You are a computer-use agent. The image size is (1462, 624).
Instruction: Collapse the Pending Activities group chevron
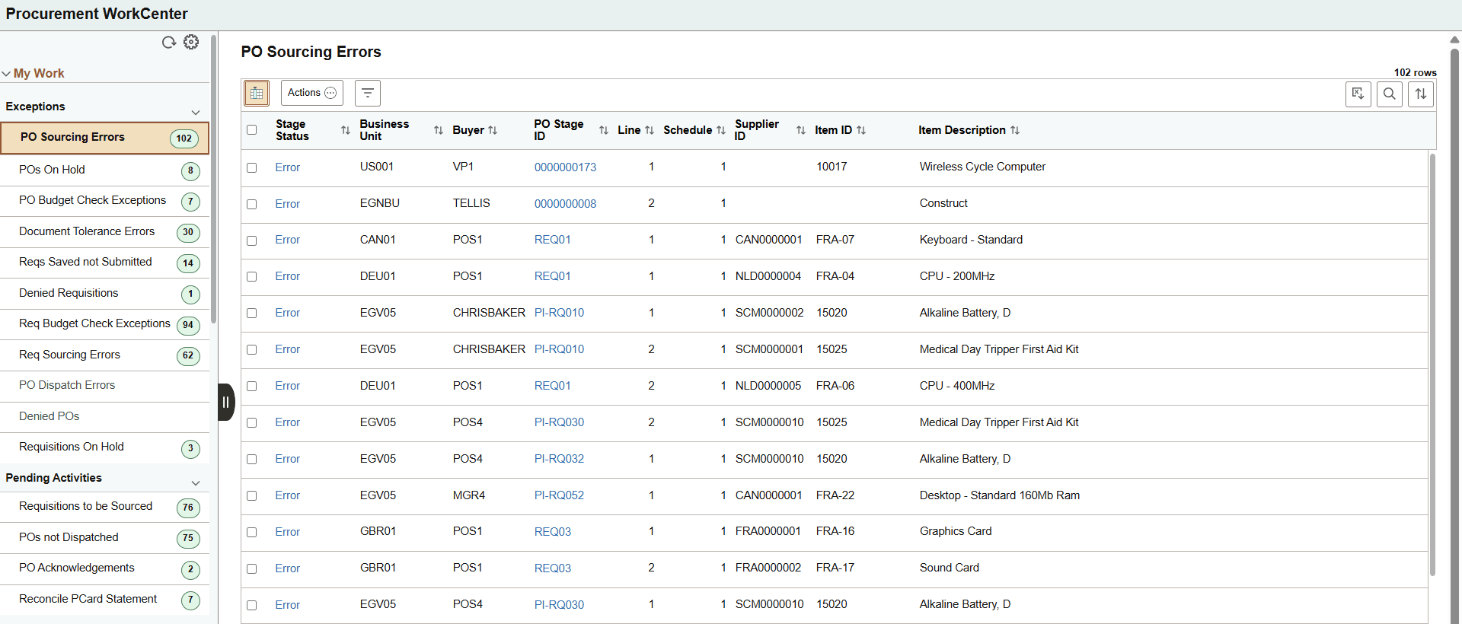(x=196, y=483)
